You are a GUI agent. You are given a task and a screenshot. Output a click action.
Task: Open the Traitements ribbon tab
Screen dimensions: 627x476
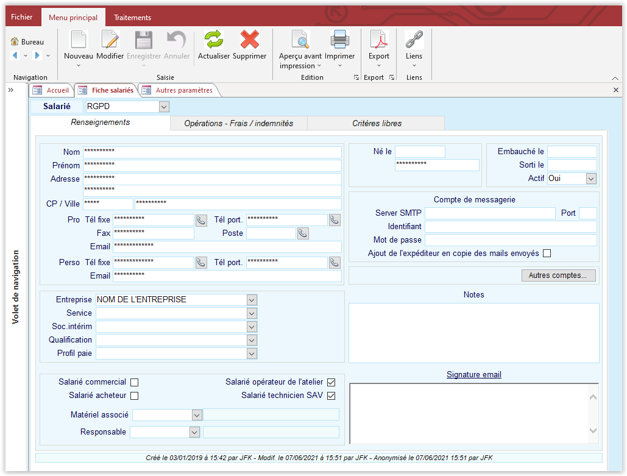tap(132, 18)
